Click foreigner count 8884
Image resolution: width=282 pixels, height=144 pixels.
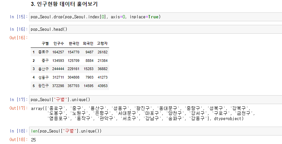pos(90,61)
